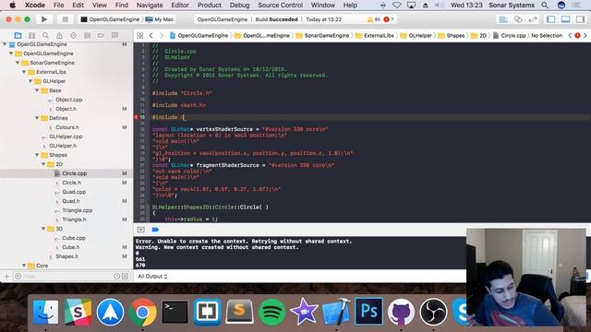This screenshot has height=332, width=591.
Task: Switch to the Assistant editor
Action: click(518, 19)
